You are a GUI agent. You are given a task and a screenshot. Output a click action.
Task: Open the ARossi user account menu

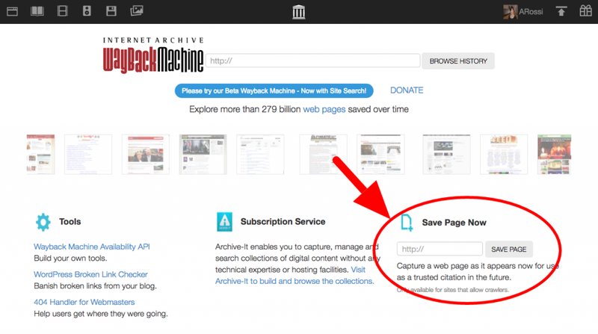(x=524, y=11)
